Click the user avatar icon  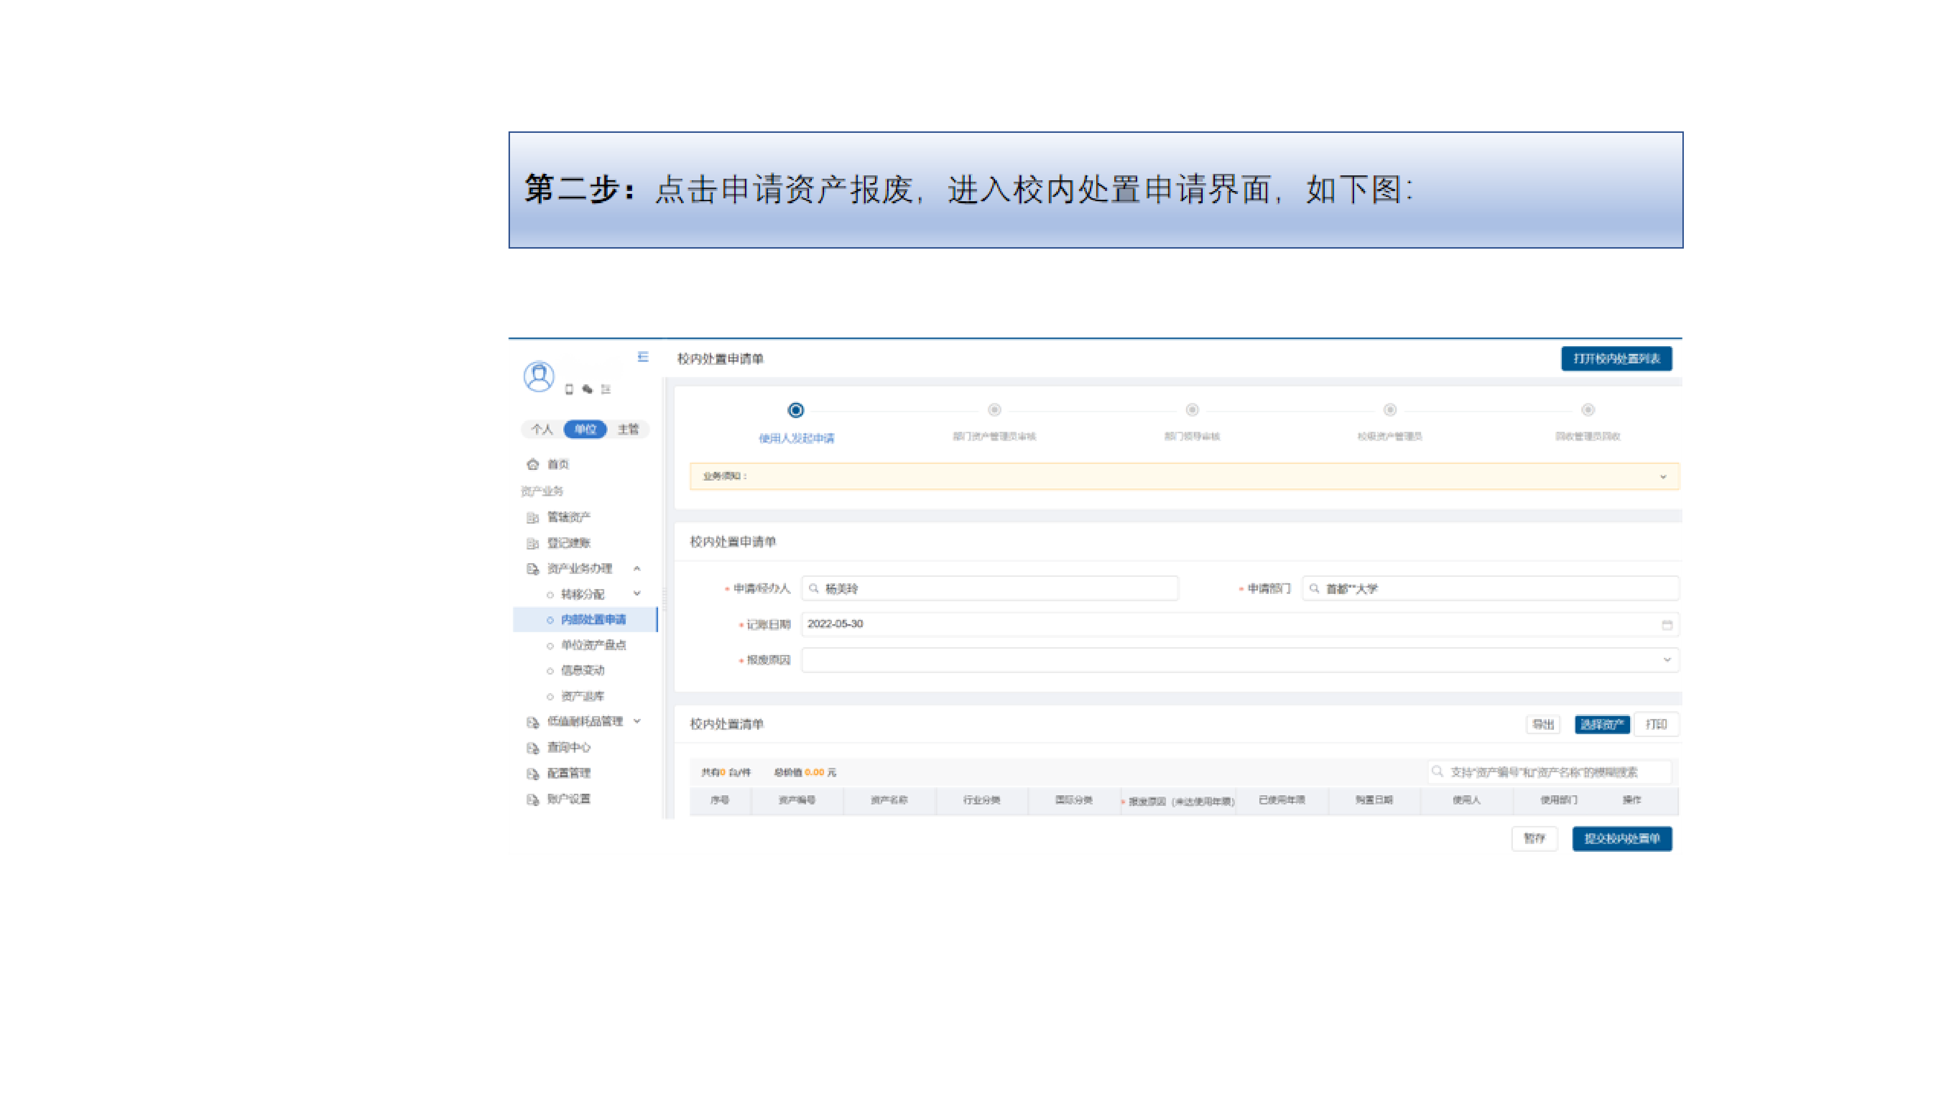pyautogui.click(x=538, y=376)
